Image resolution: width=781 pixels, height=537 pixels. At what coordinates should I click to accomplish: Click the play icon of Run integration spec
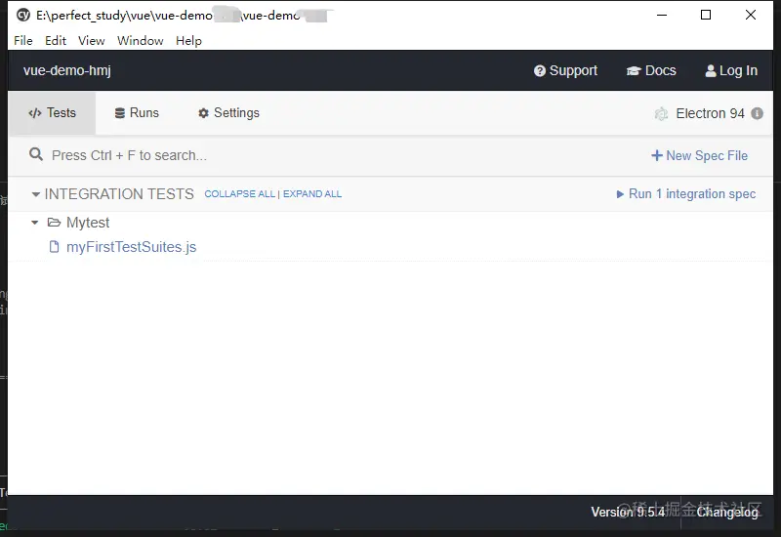click(x=620, y=194)
